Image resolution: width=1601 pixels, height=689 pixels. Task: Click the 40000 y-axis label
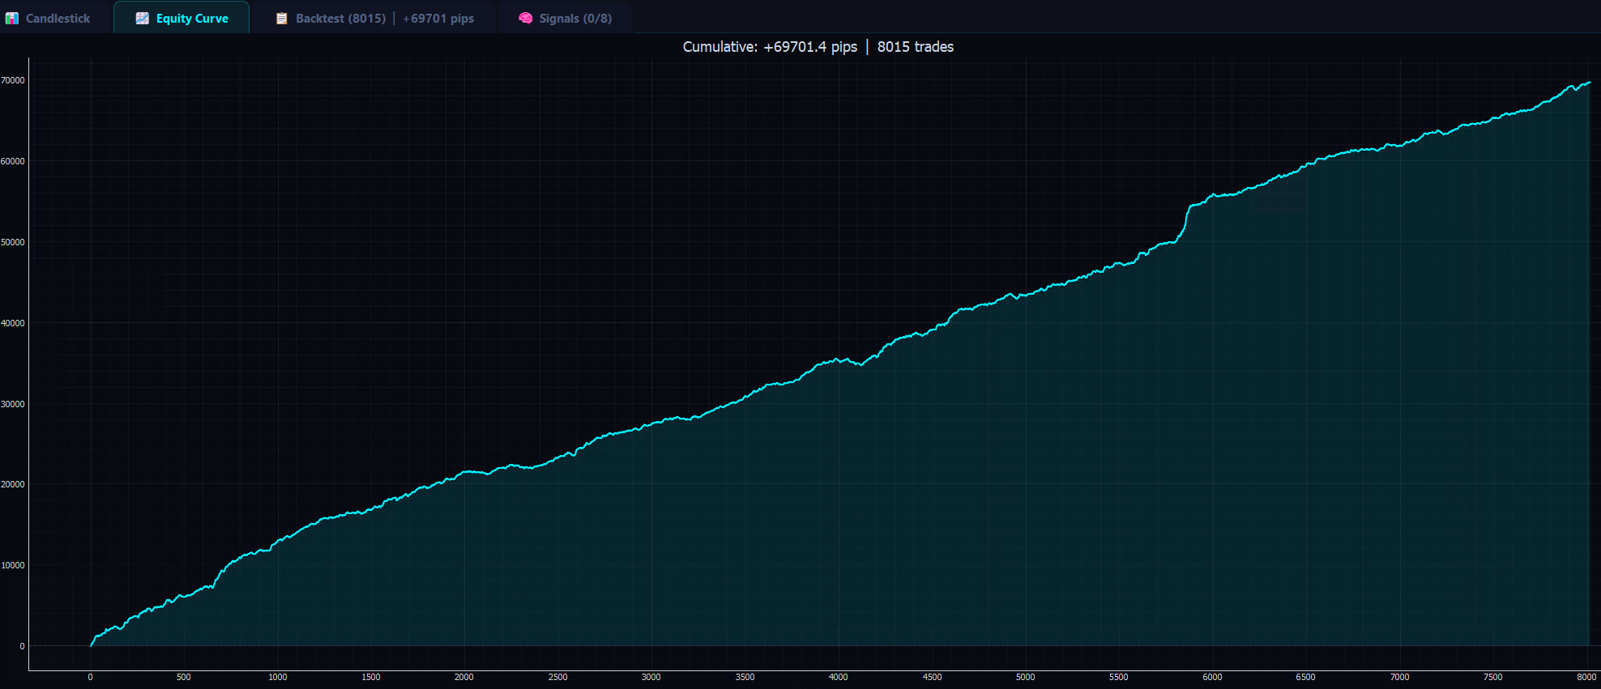[x=13, y=323]
